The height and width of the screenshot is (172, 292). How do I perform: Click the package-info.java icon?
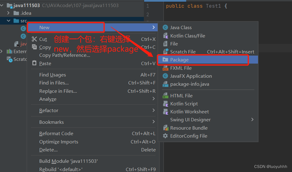pyautogui.click(x=165, y=84)
